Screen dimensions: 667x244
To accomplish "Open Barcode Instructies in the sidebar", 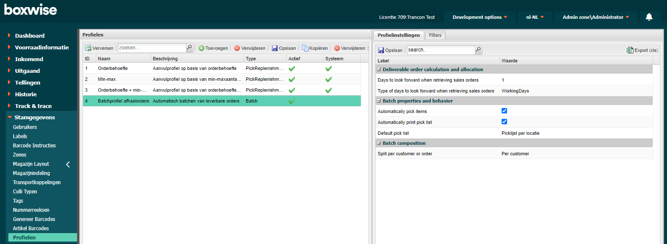I will pyautogui.click(x=34, y=145).
